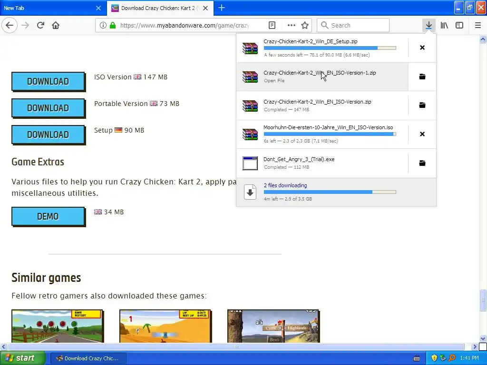This screenshot has width=487, height=365.
Task: Open completed Crazy-Chicken-Kart-2_Win_EN_ISO-Version.zip entry
Action: coord(322,106)
